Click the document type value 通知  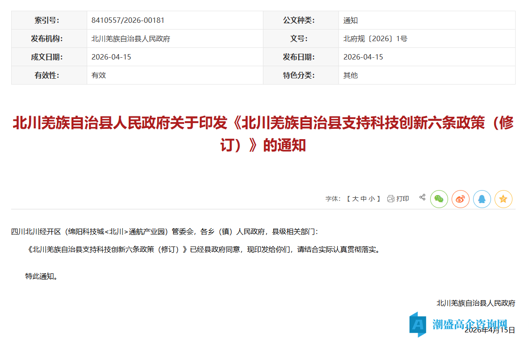(x=351, y=21)
